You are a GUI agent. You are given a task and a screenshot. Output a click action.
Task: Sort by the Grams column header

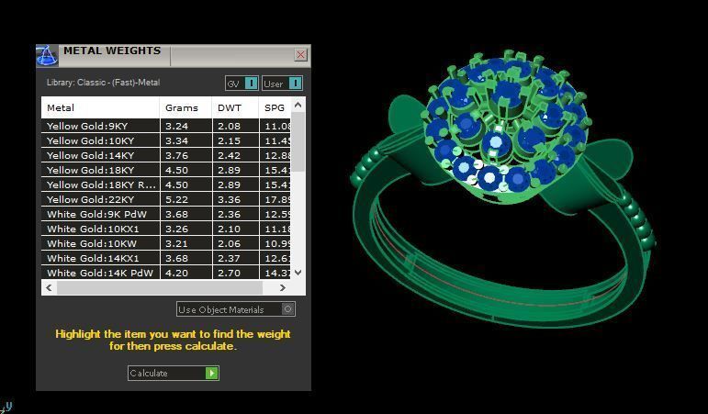185,108
